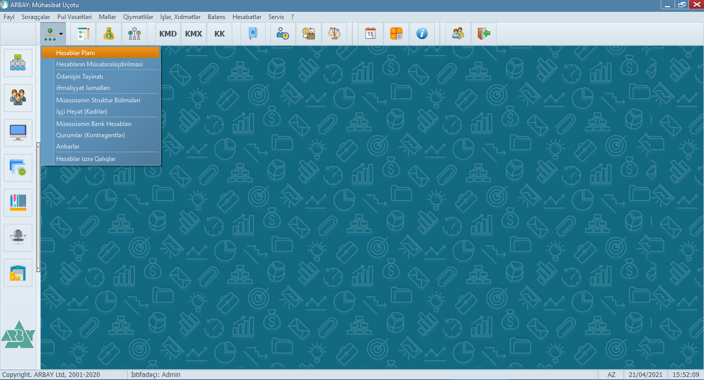Choose Hesablar üzrə Qalıqlar menu entry
704x380 pixels.
pyautogui.click(x=100, y=158)
